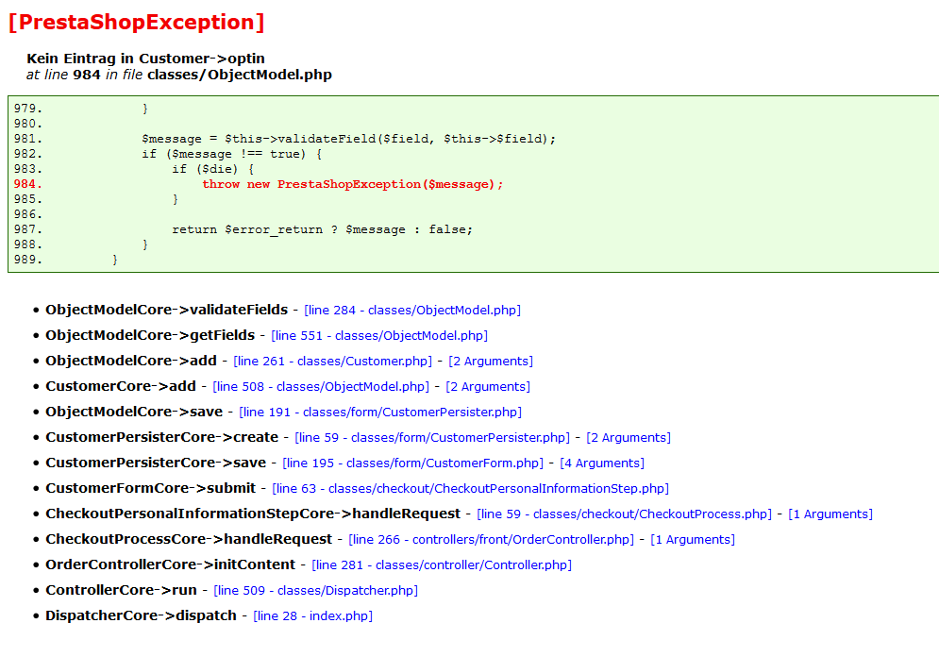Screen dimensions: 939x657
Task: Click the message 'Kein Eintrag in Customer->optin'
Action: 145,59
